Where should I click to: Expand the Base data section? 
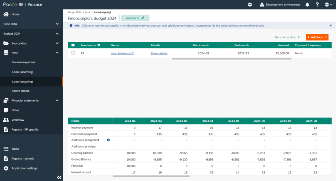(57, 24)
